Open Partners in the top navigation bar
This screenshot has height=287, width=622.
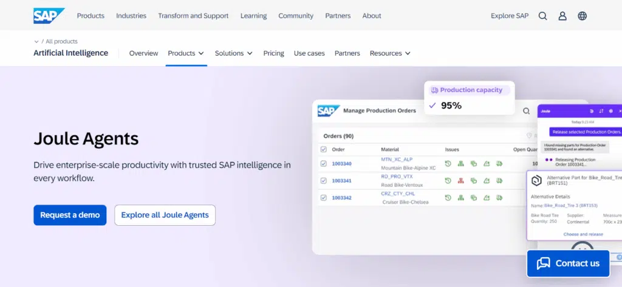point(338,16)
